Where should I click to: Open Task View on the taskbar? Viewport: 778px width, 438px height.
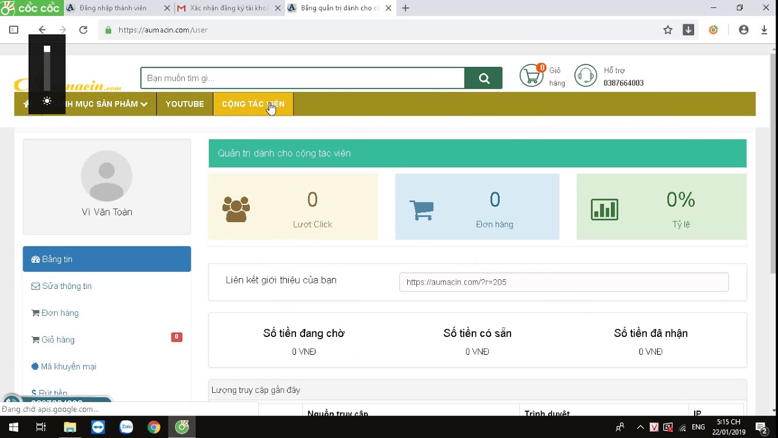point(41,427)
